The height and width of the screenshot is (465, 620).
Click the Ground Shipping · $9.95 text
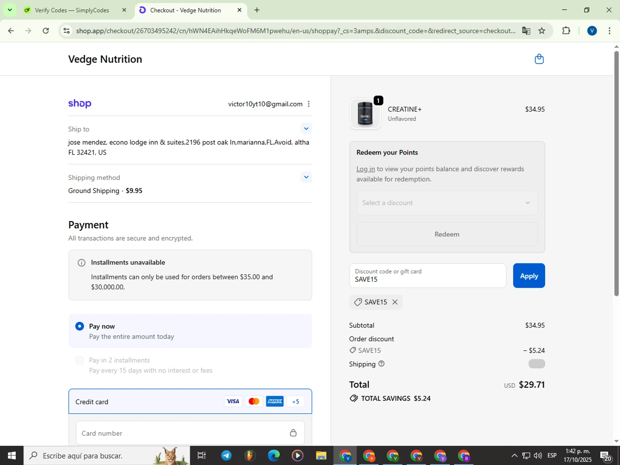pos(105,191)
